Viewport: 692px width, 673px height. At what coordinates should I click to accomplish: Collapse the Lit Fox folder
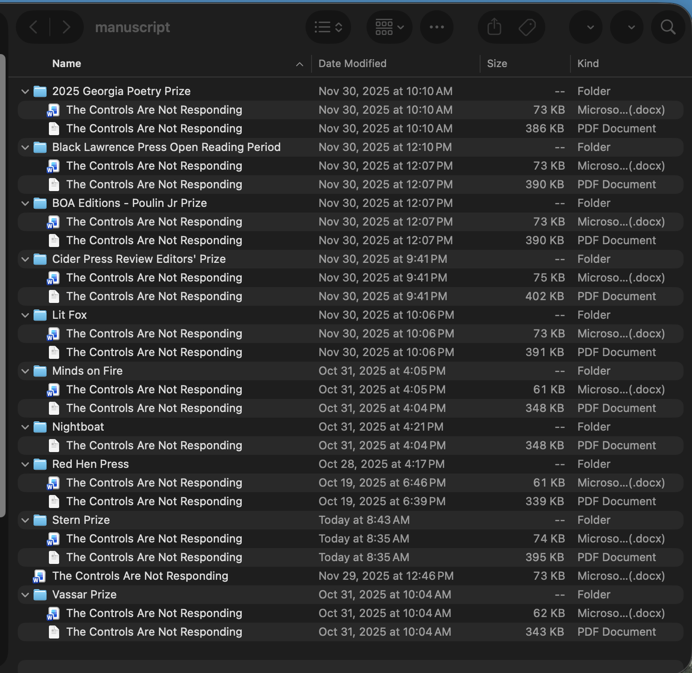coord(25,315)
